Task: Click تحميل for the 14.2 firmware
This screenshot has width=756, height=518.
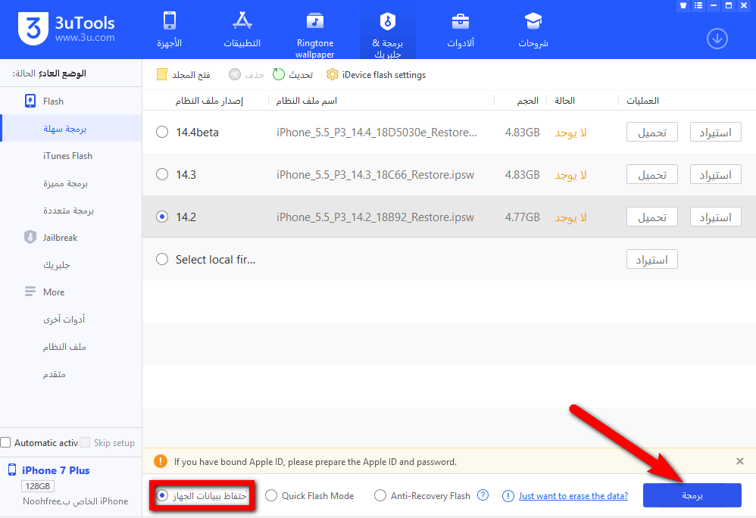Action: pyautogui.click(x=652, y=217)
